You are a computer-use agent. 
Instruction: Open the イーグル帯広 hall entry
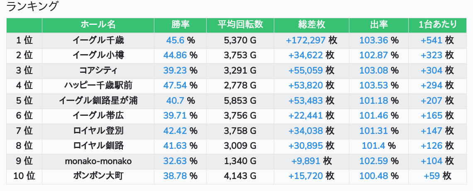(98, 116)
